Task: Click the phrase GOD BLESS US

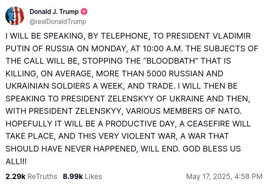Action: 212,149
